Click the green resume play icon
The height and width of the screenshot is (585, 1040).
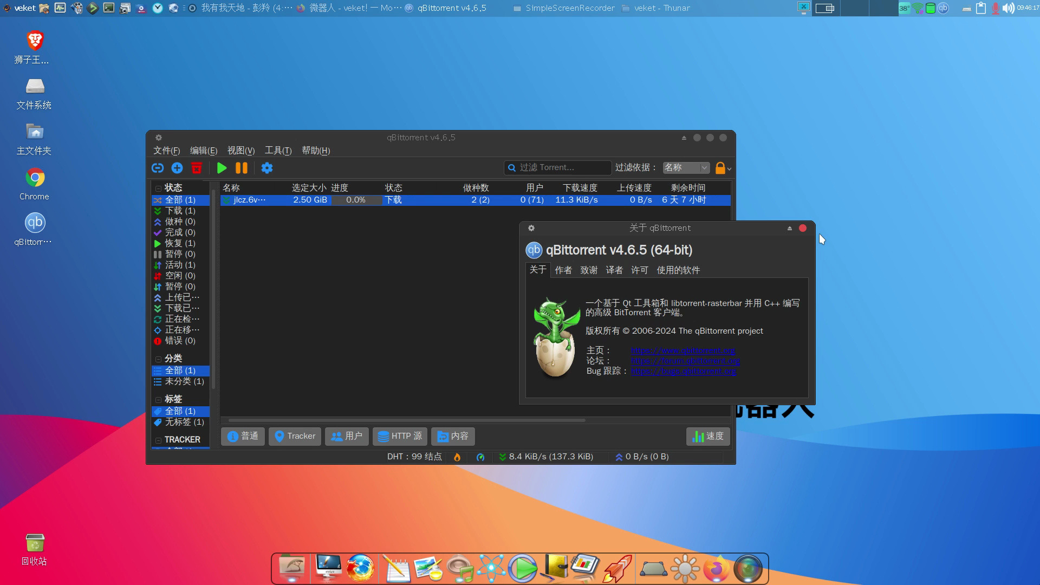click(x=222, y=168)
